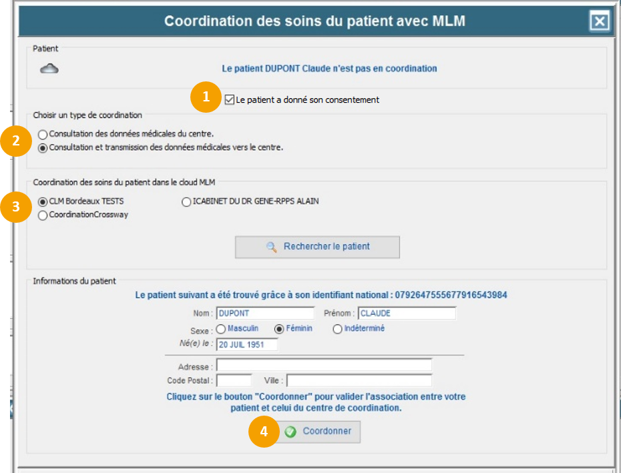Screen dimensions: 621x473
Task: Choose CLM Bordeaux TESTS coordination center
Action: (43, 201)
